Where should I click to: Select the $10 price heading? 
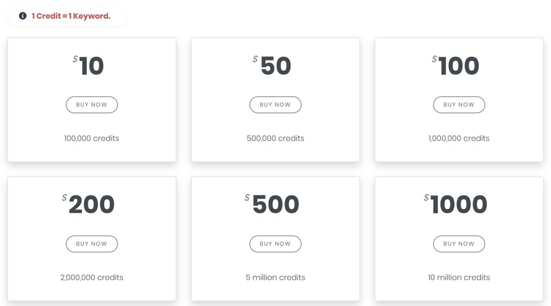coord(88,66)
